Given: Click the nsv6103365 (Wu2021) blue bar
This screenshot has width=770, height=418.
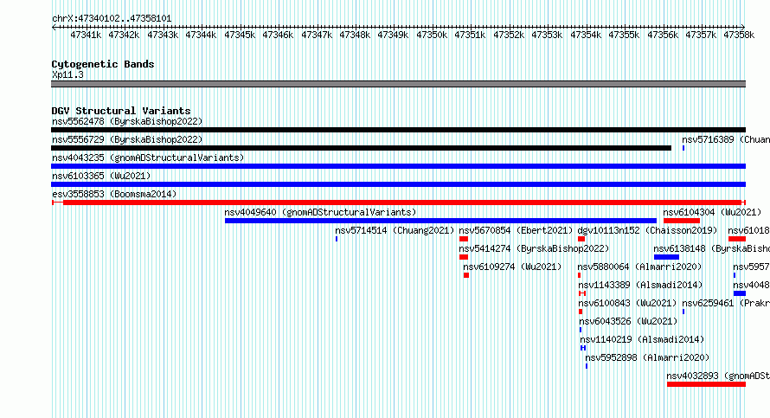Looking at the screenshot, I should [398, 184].
